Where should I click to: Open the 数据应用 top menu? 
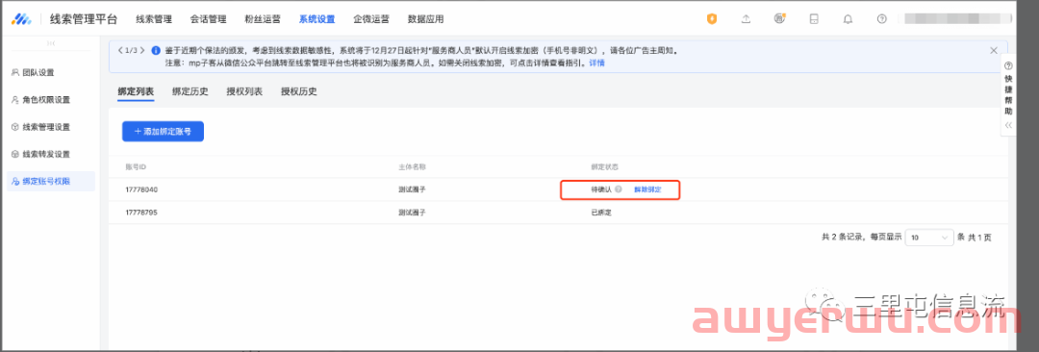pos(425,19)
